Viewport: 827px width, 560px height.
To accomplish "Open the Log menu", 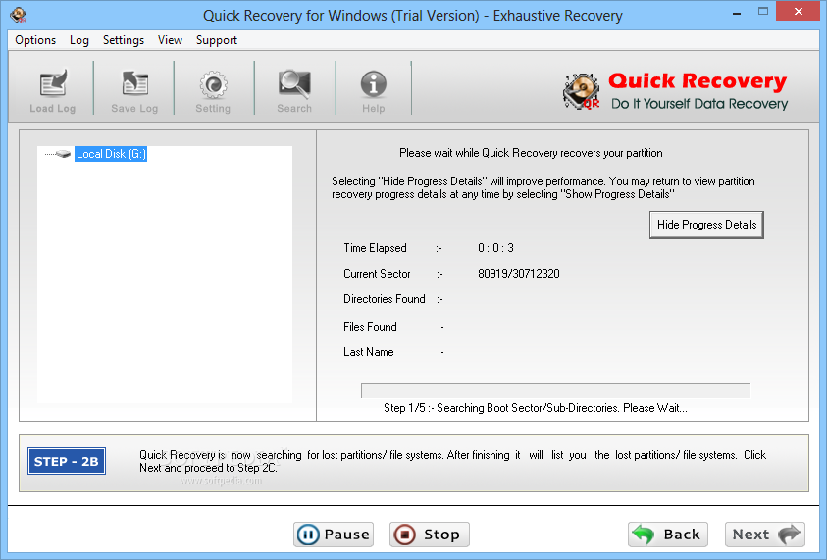I will coord(79,40).
